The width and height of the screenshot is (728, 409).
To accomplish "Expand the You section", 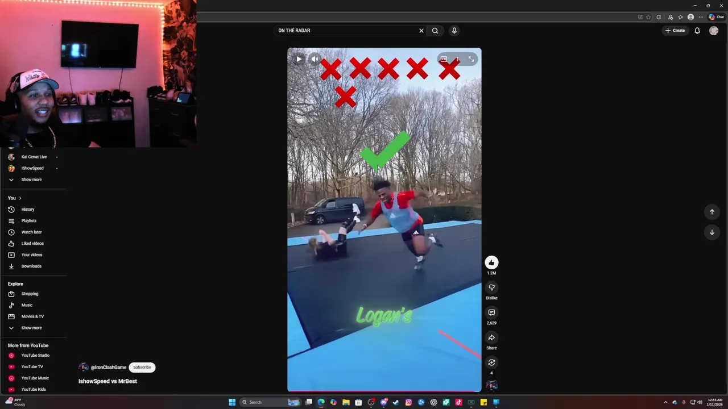I will [15, 198].
